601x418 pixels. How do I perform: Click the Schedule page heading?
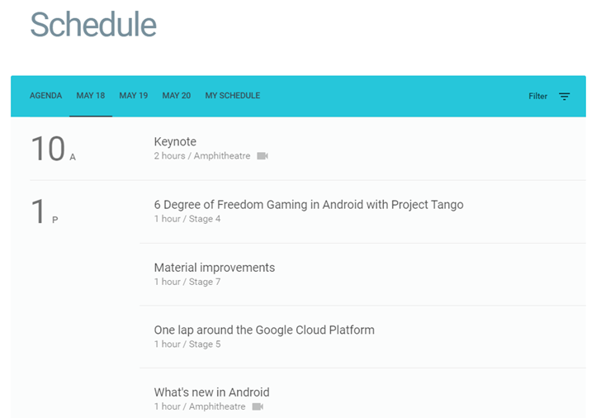[93, 25]
